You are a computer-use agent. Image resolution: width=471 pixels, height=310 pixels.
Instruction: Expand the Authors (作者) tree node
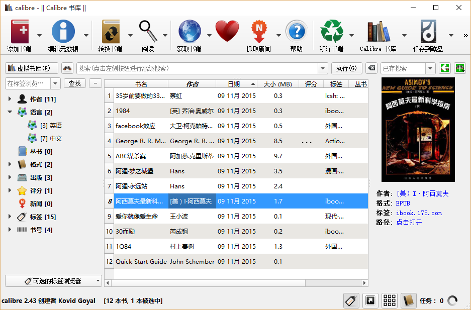point(10,99)
